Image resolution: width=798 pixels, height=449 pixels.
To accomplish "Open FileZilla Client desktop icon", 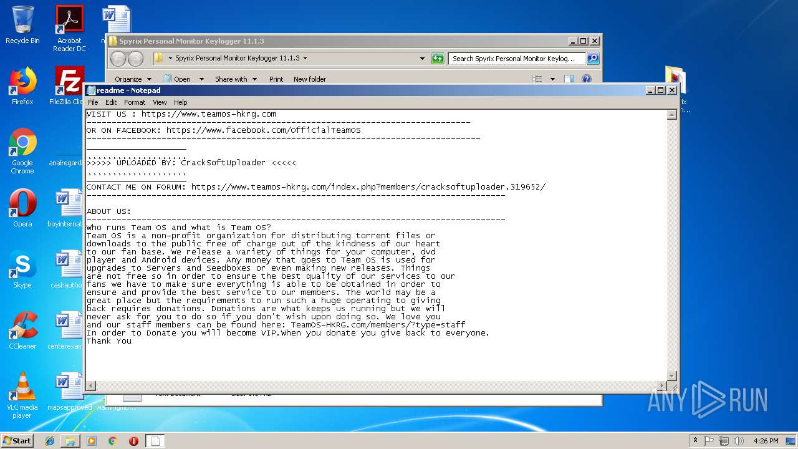I will (x=67, y=86).
